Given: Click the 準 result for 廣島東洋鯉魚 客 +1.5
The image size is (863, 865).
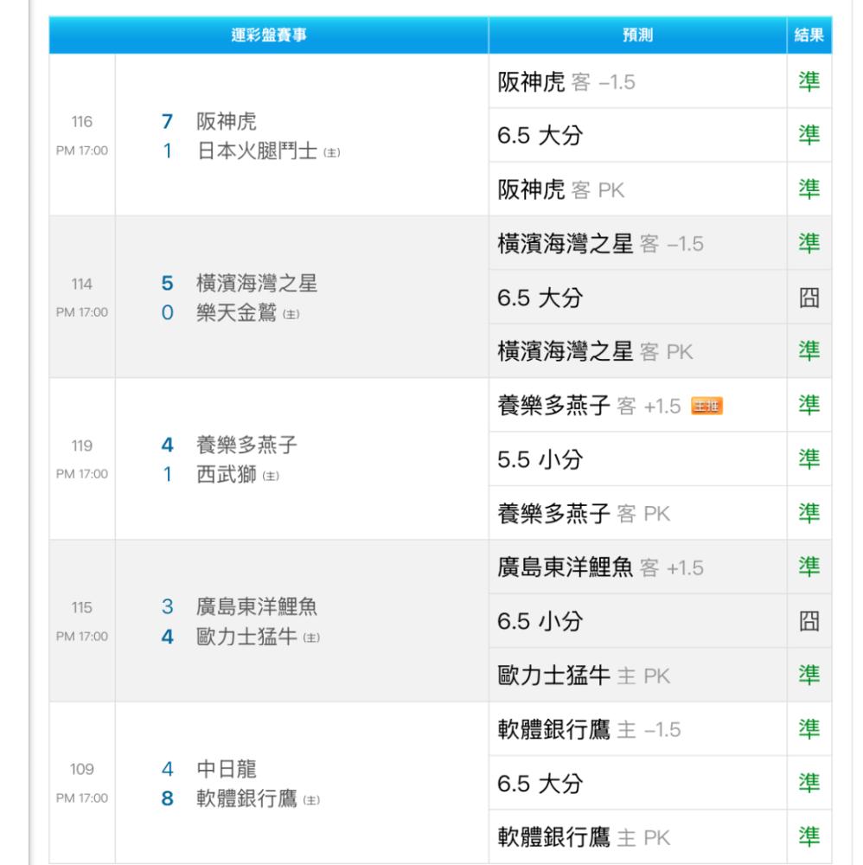Looking at the screenshot, I should point(809,567).
